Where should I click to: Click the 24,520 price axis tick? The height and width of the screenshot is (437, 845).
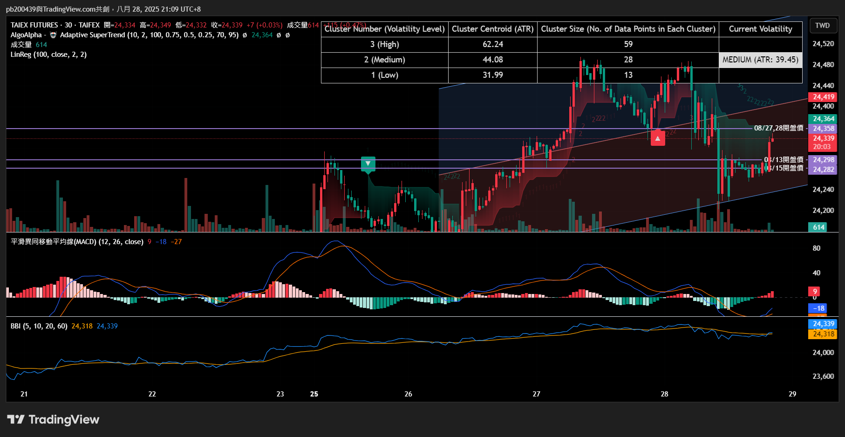click(823, 44)
